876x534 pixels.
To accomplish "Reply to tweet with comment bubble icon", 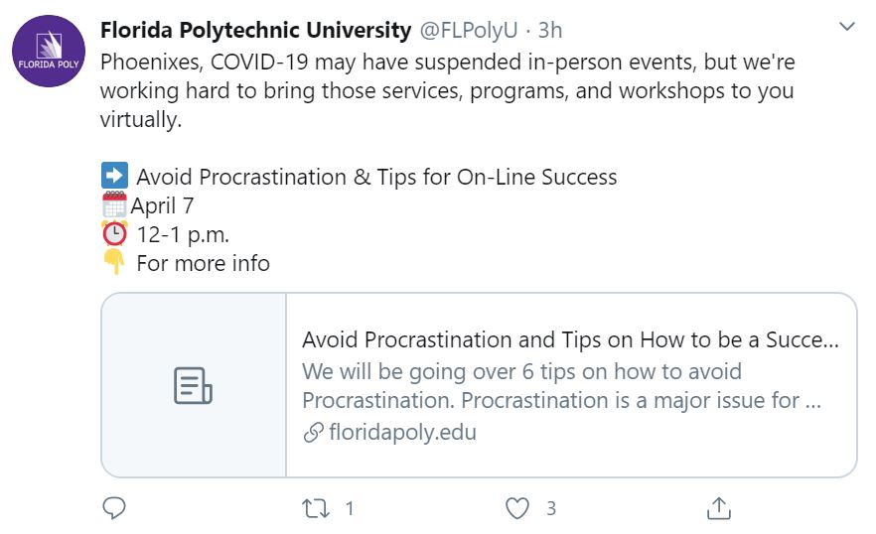I will [114, 508].
